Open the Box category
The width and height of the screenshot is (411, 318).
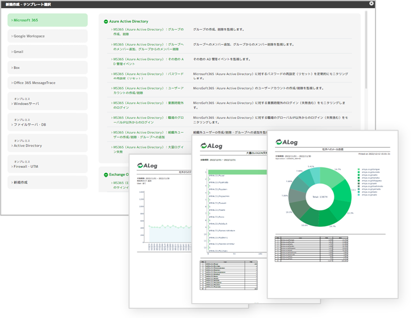pos(47,68)
